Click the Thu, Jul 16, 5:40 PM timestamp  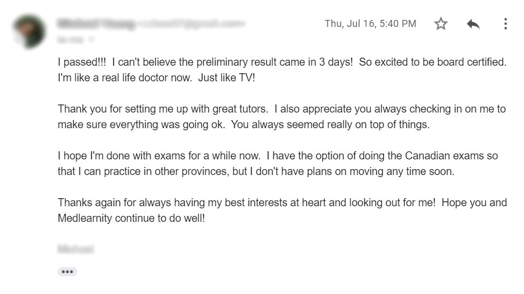[x=370, y=24]
